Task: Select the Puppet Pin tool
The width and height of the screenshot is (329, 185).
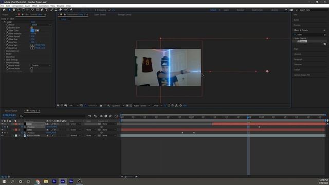Action: point(71,10)
